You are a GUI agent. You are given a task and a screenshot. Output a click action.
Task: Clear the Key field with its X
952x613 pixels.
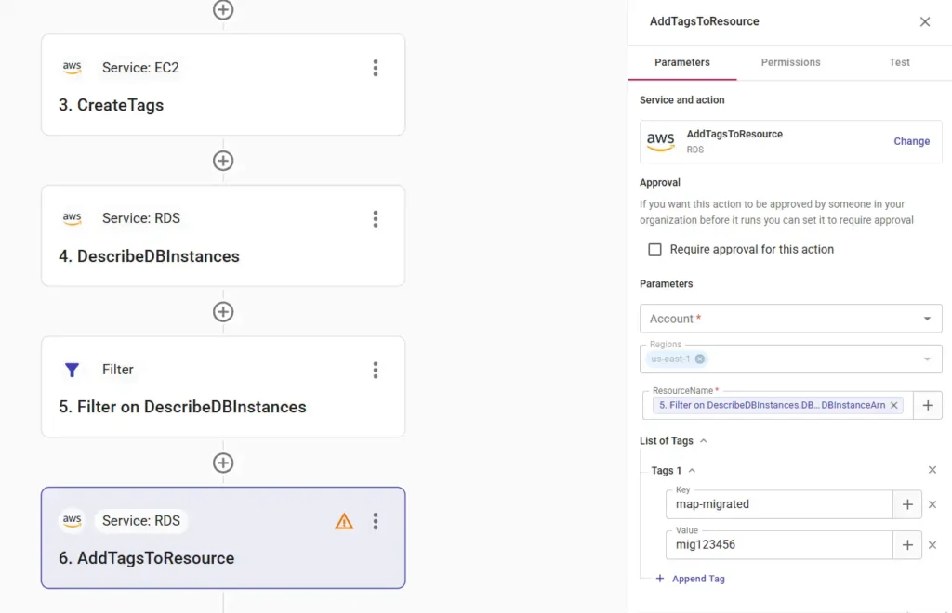click(932, 504)
